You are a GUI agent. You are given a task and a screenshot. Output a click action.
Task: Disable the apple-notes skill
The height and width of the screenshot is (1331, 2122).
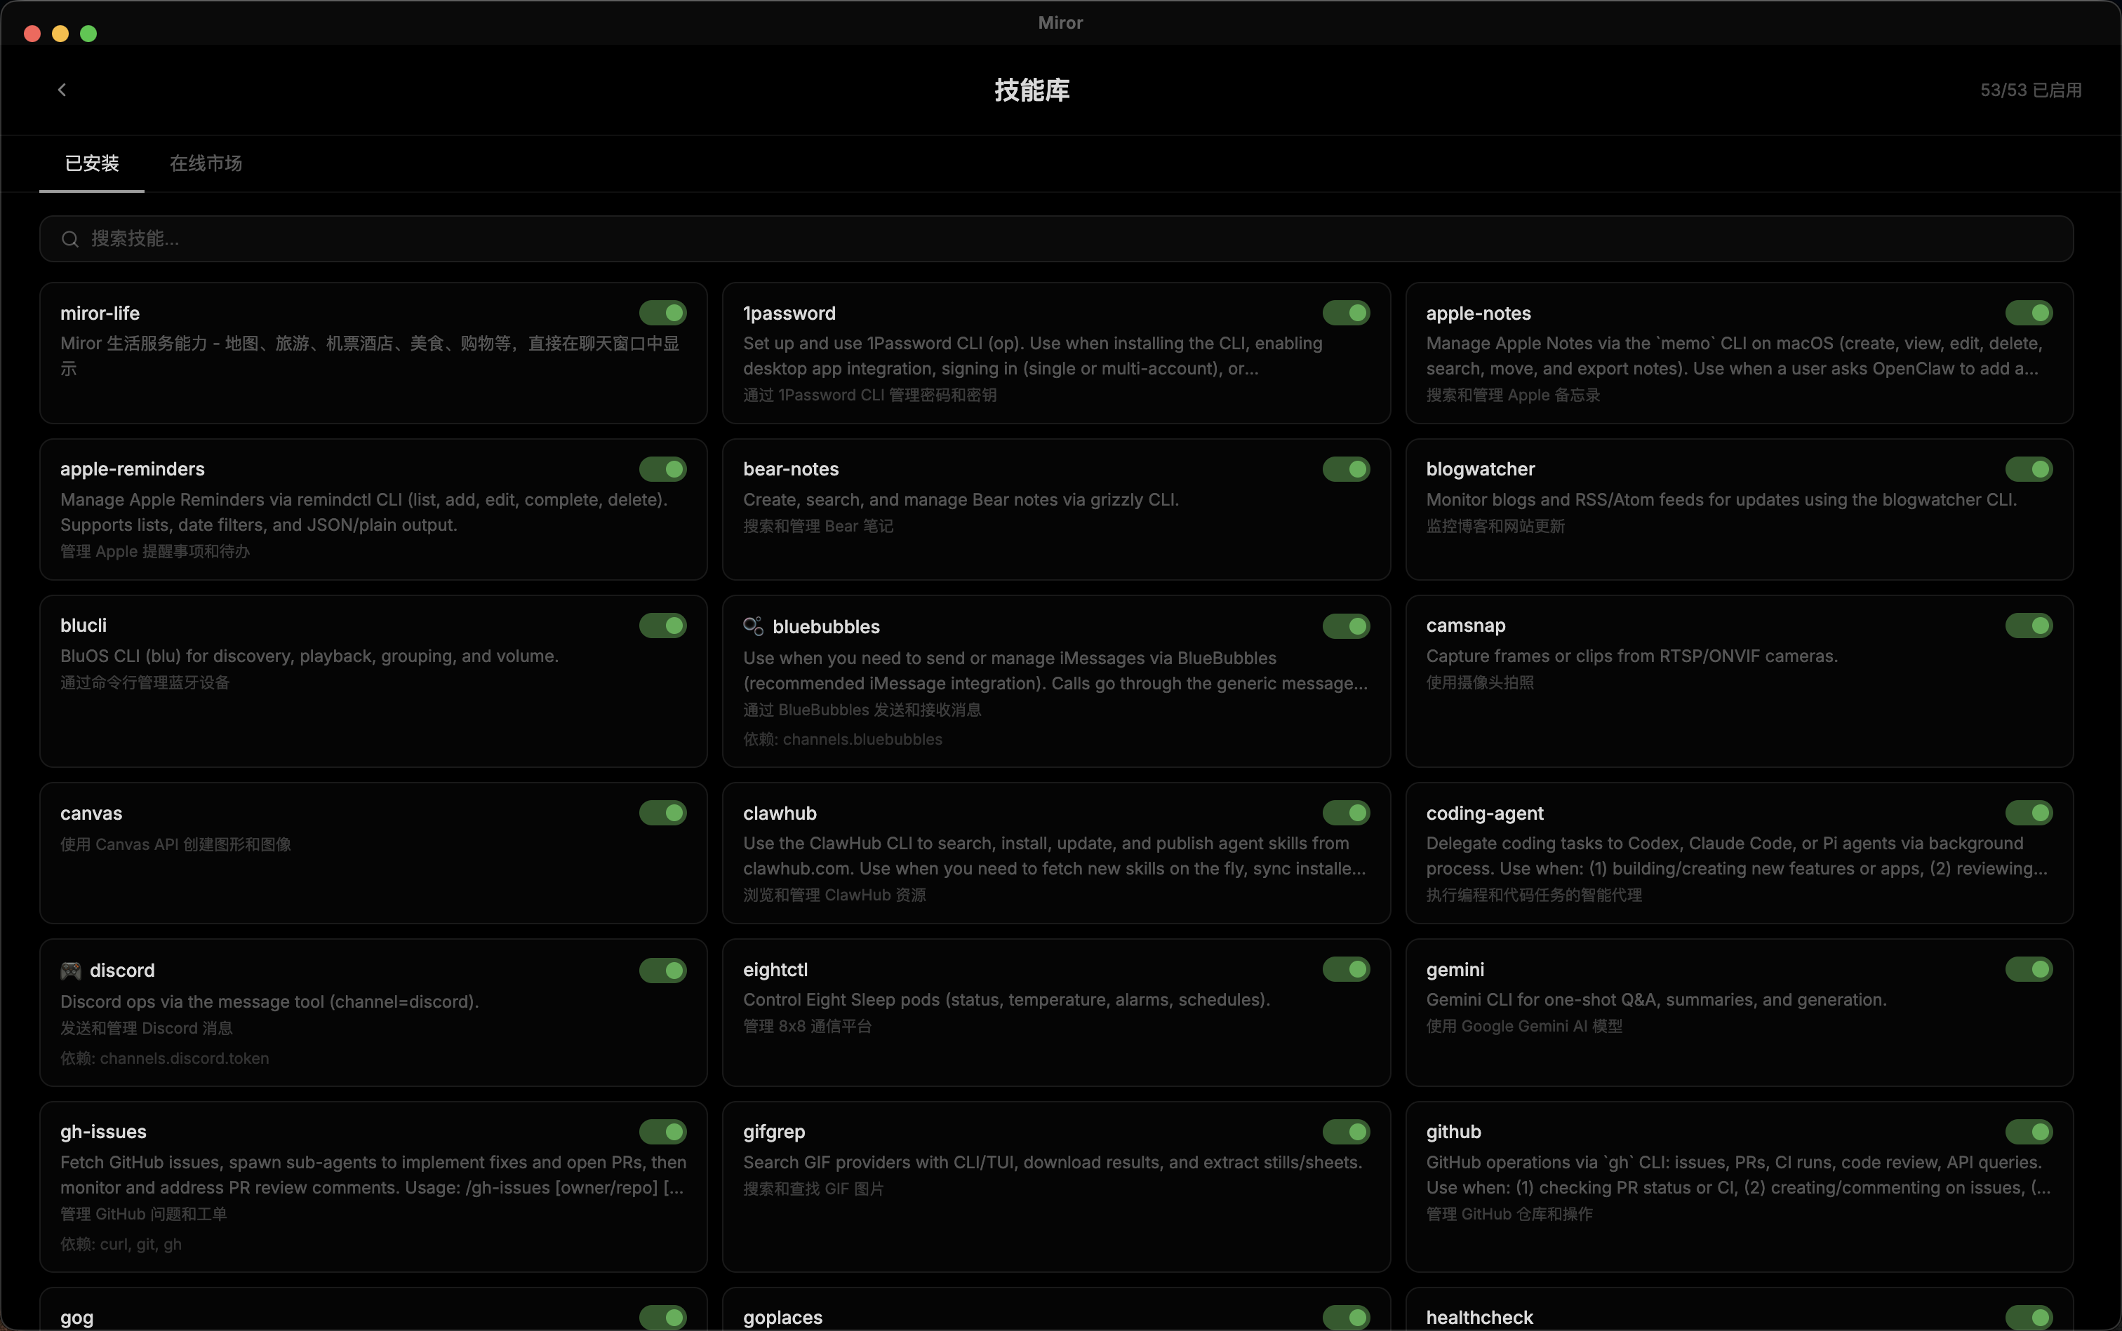point(2029,313)
